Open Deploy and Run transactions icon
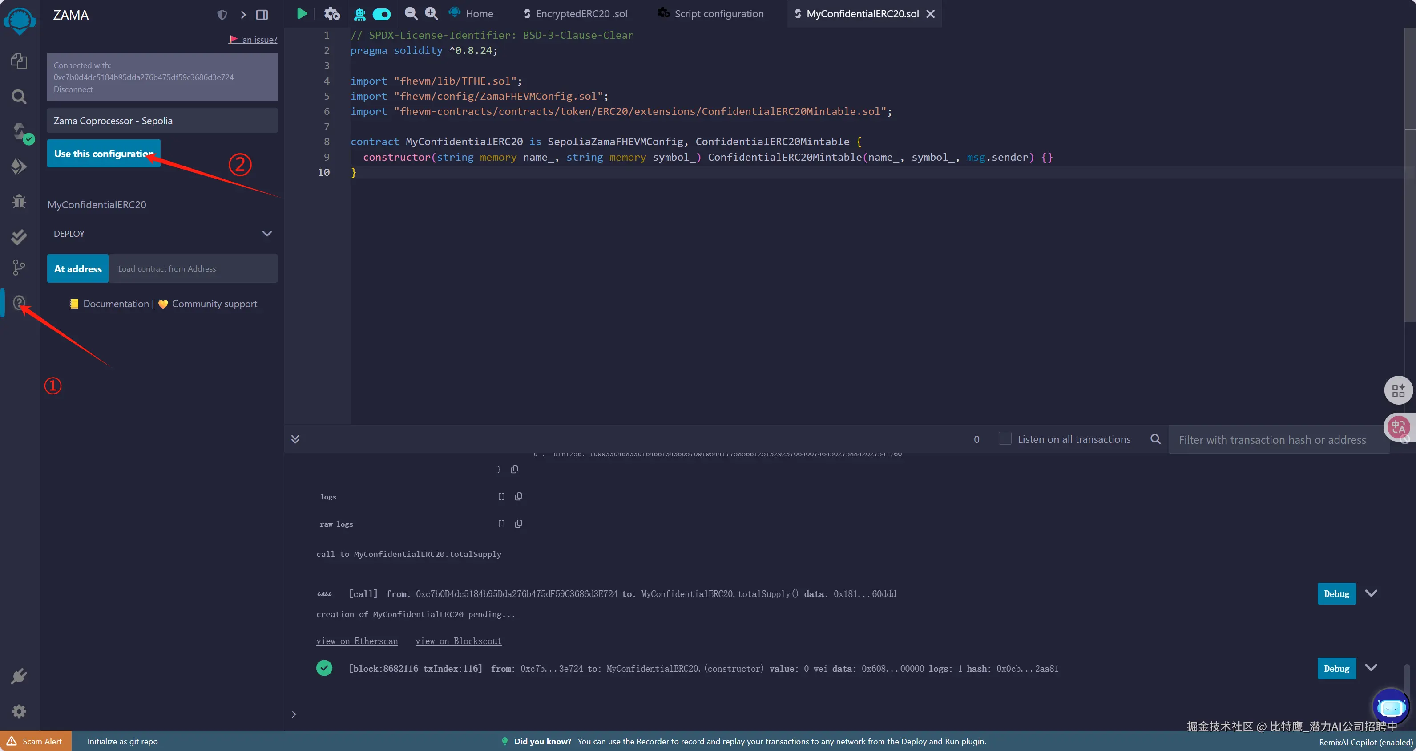Screen dimensions: 1416x751 (x=19, y=166)
